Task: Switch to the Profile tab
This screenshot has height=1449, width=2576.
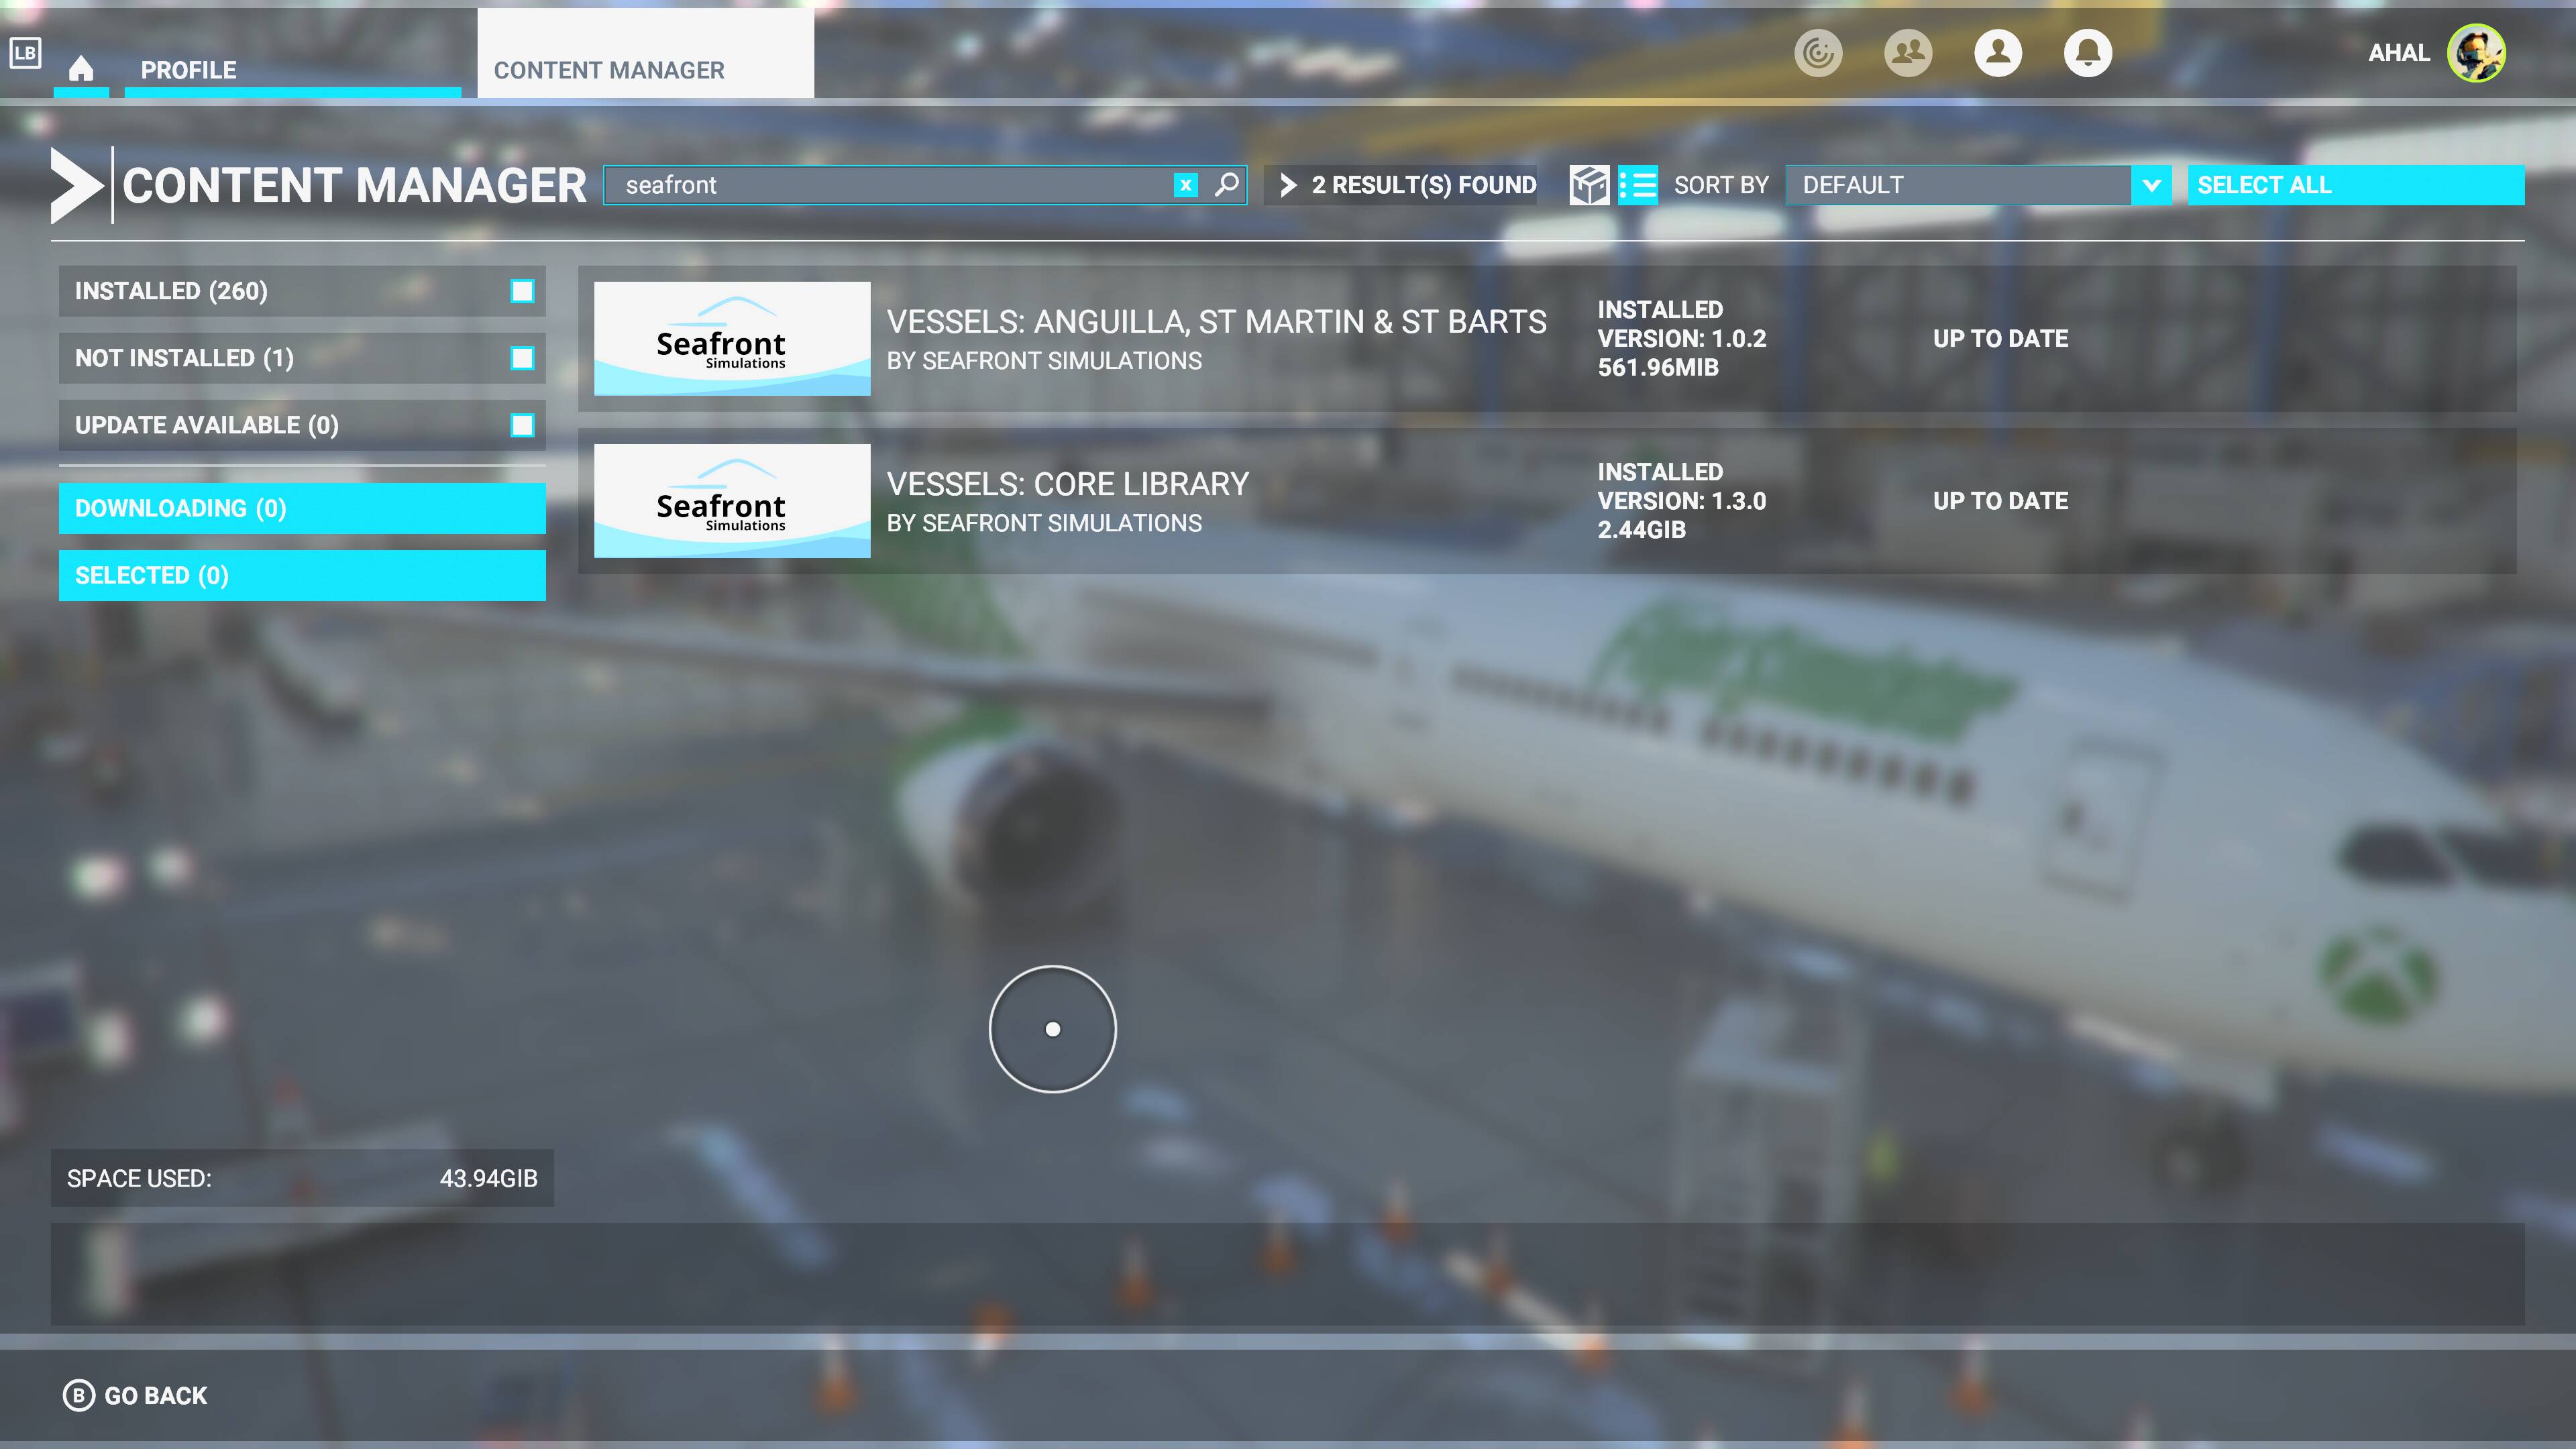Action: pos(188,70)
